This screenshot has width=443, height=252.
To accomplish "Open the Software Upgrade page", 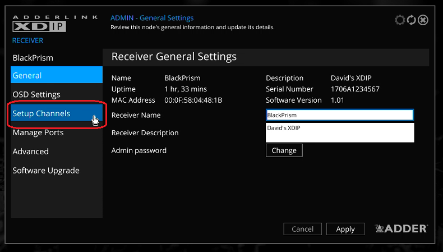I will [x=46, y=171].
